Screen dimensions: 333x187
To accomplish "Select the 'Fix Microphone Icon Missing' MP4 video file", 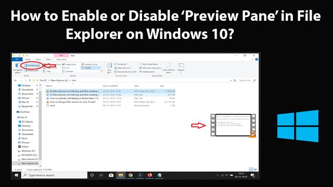I will (x=110, y=91).
